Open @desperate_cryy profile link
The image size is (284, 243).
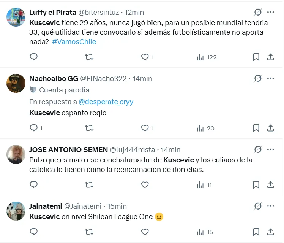click(106, 102)
